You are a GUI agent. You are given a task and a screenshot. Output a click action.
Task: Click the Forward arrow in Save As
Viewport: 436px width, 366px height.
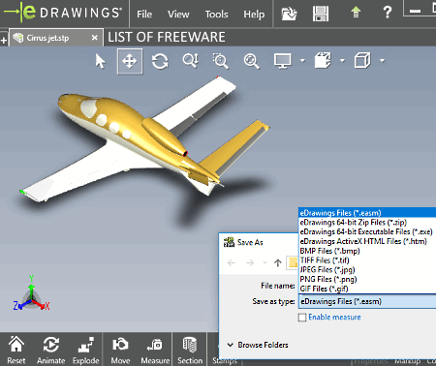coord(250,263)
